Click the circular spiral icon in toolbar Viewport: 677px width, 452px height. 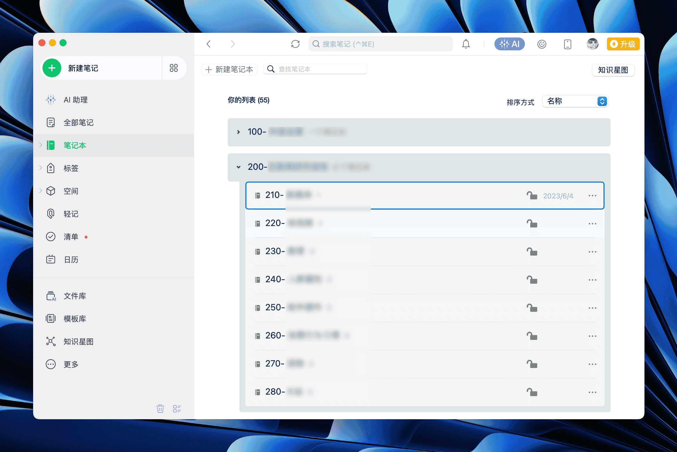(542, 44)
